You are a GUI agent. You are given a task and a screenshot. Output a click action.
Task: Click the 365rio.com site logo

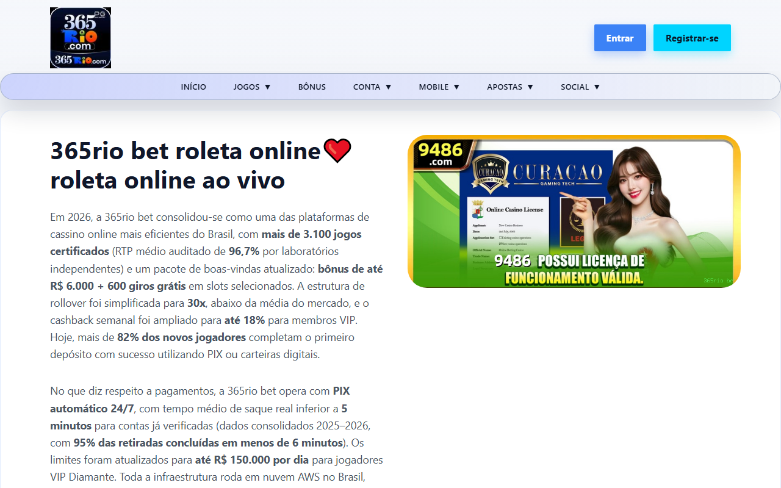click(x=81, y=38)
